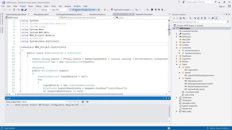Screen dimensions: 232x130
Task: Click the New Project icon in the toolbar
Action: pos(14,10)
